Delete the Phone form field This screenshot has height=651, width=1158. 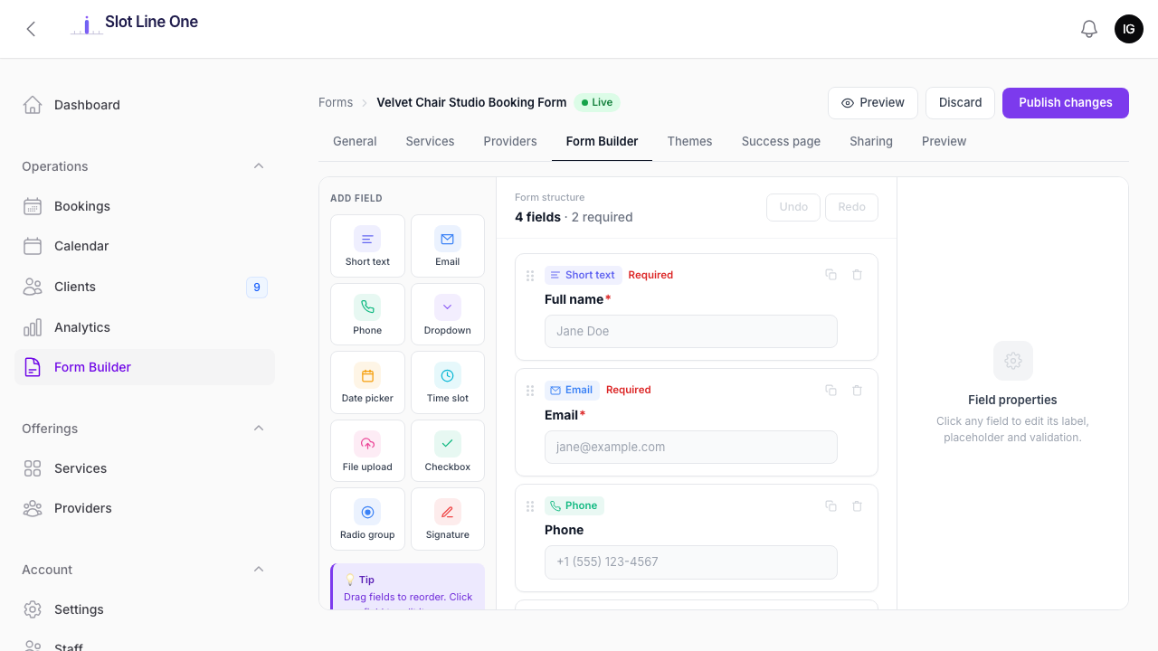click(x=857, y=505)
